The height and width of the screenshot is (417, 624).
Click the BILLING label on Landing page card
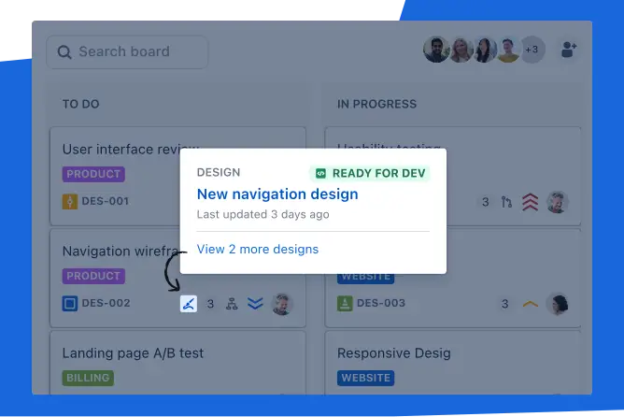click(88, 378)
